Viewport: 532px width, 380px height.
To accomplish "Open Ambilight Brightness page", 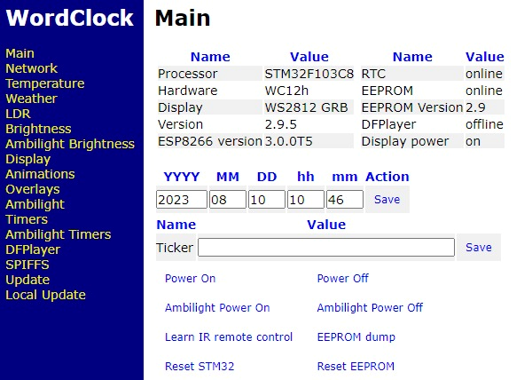I will [x=70, y=144].
